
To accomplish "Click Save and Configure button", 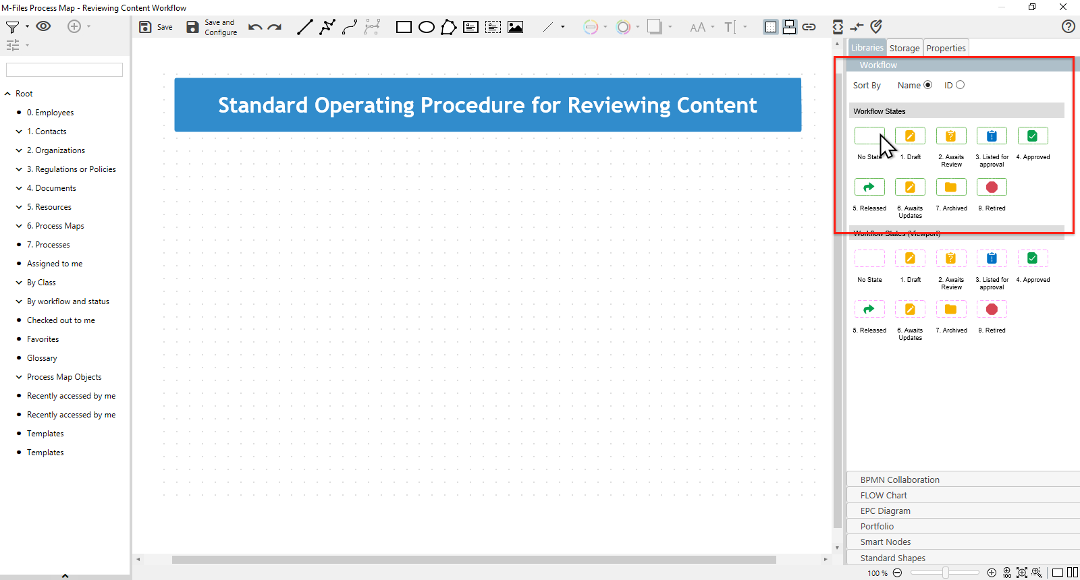I will point(212,27).
